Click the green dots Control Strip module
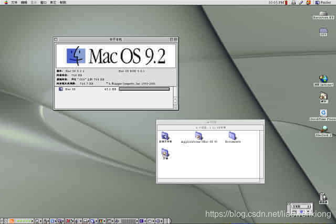The height and width of the screenshot is (224, 336). point(24,221)
